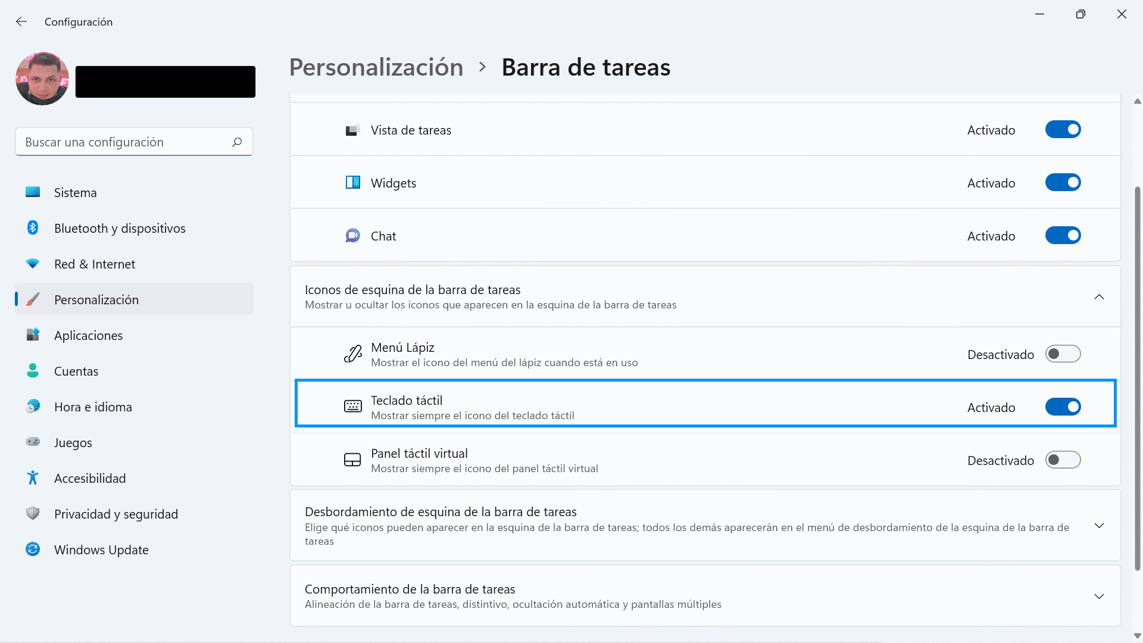
Task: Click the Teclado táctil keyboard icon
Action: coord(352,407)
